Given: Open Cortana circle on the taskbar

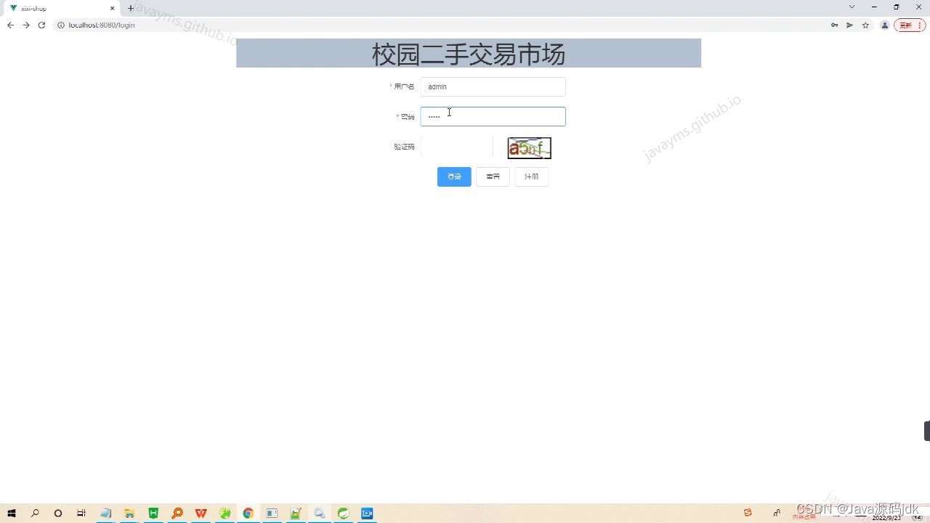Looking at the screenshot, I should pos(58,513).
